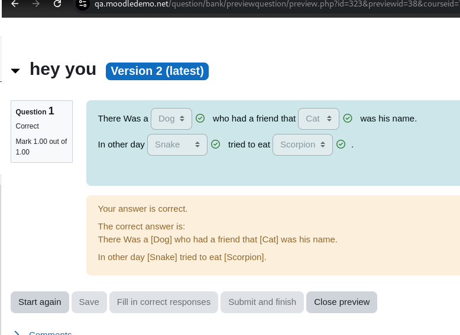Open site information icon in address bar
This screenshot has height=335, width=460.
[83, 4]
